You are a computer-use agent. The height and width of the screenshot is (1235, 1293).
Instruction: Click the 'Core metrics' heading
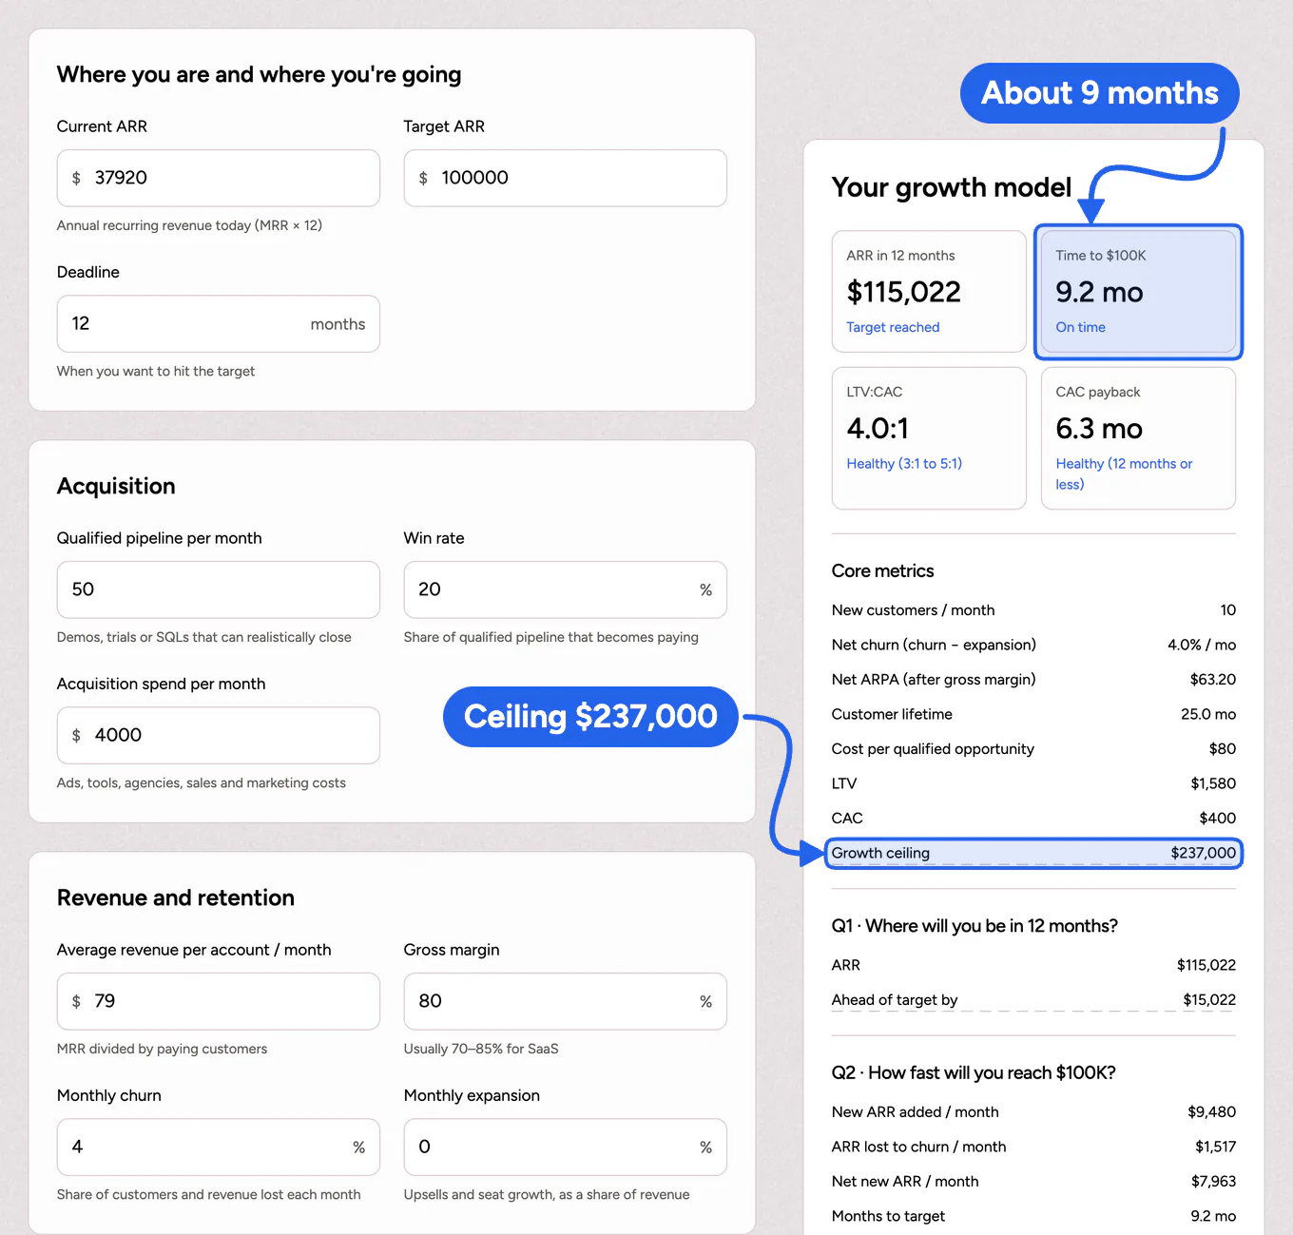[x=882, y=571]
